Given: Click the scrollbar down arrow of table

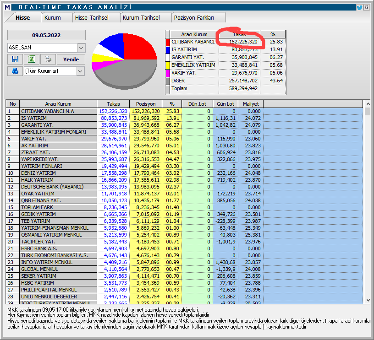Looking at the screenshot, I should pyautogui.click(x=368, y=300).
